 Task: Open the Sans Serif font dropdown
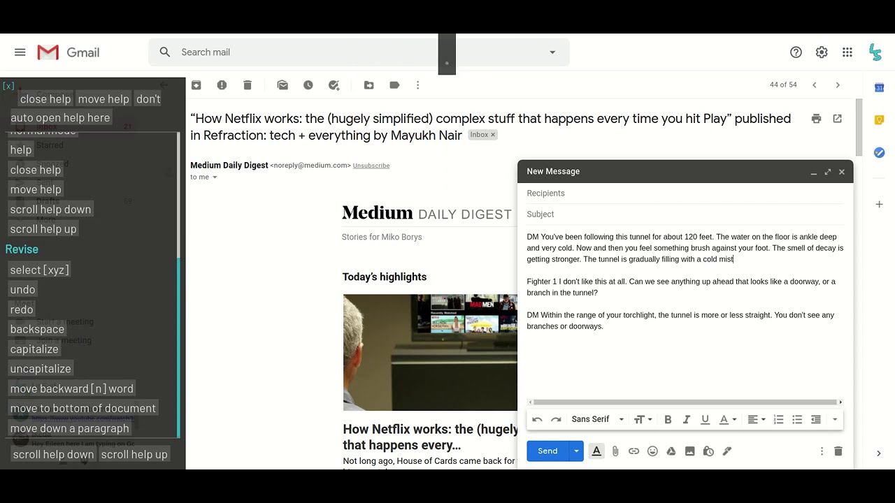(597, 420)
